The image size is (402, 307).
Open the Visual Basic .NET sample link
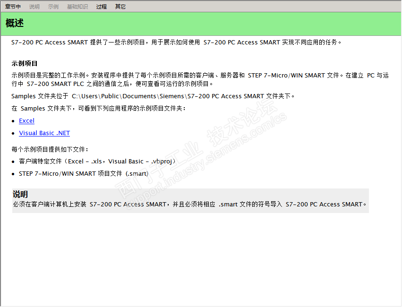coord(44,133)
